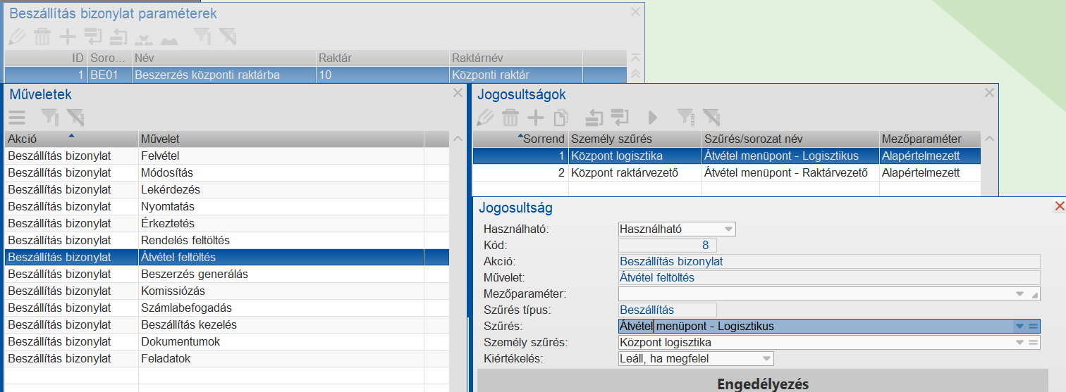Close the Jogosultság dialog with red X
The height and width of the screenshot is (392, 1066).
pos(1059,206)
